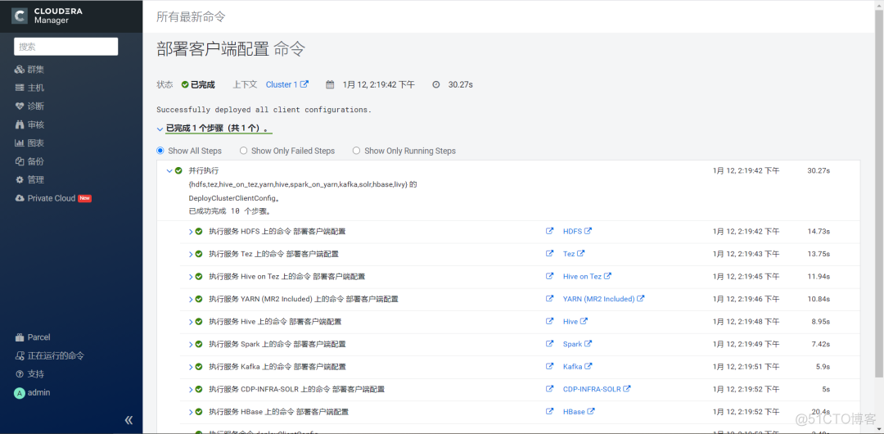Collapse the 已完成 1 个步骤 section chevron

point(160,129)
